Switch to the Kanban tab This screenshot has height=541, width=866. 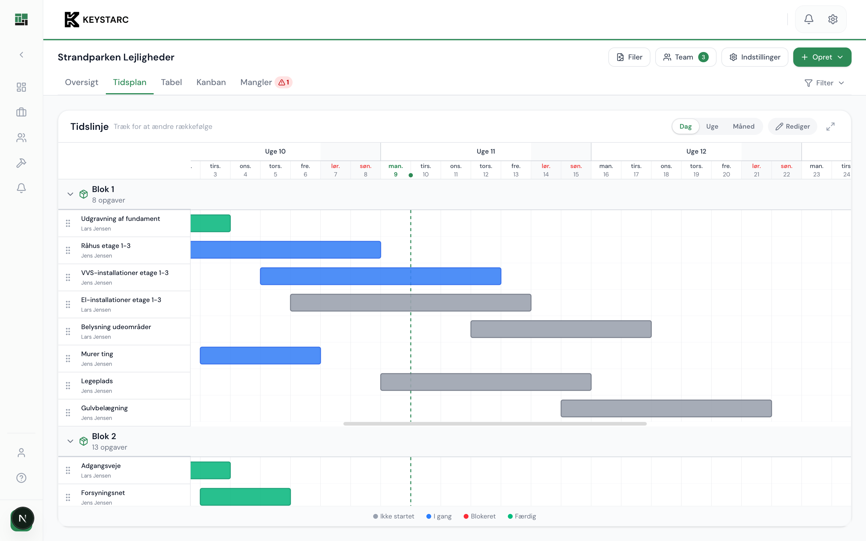211,82
